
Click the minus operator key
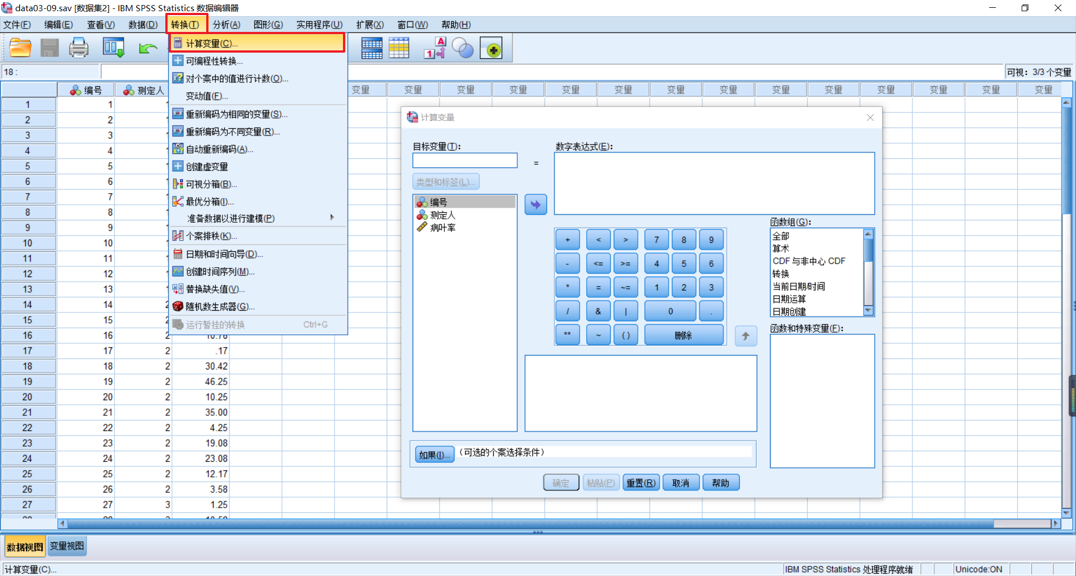568,264
